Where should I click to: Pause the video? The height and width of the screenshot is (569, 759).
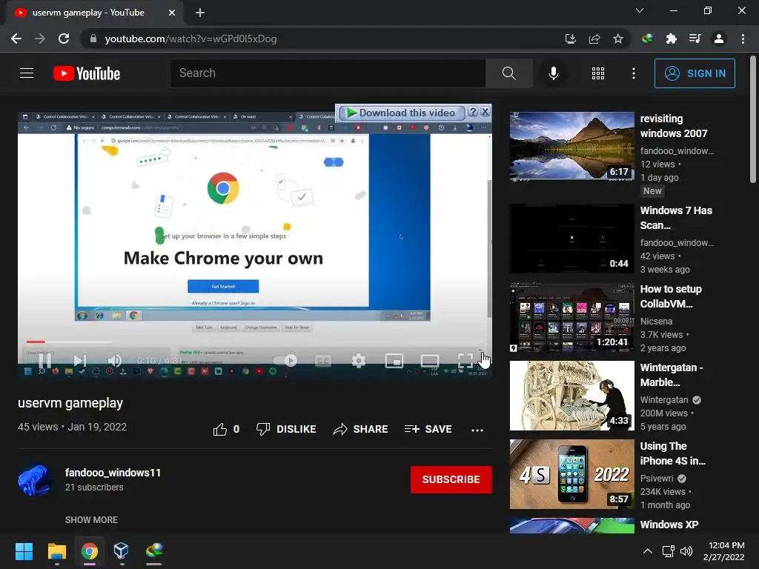[x=44, y=361]
